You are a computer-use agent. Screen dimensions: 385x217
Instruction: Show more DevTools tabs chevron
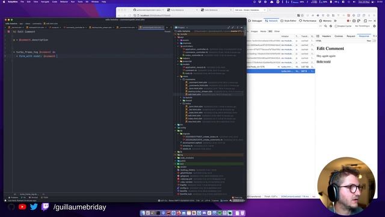click(335, 21)
